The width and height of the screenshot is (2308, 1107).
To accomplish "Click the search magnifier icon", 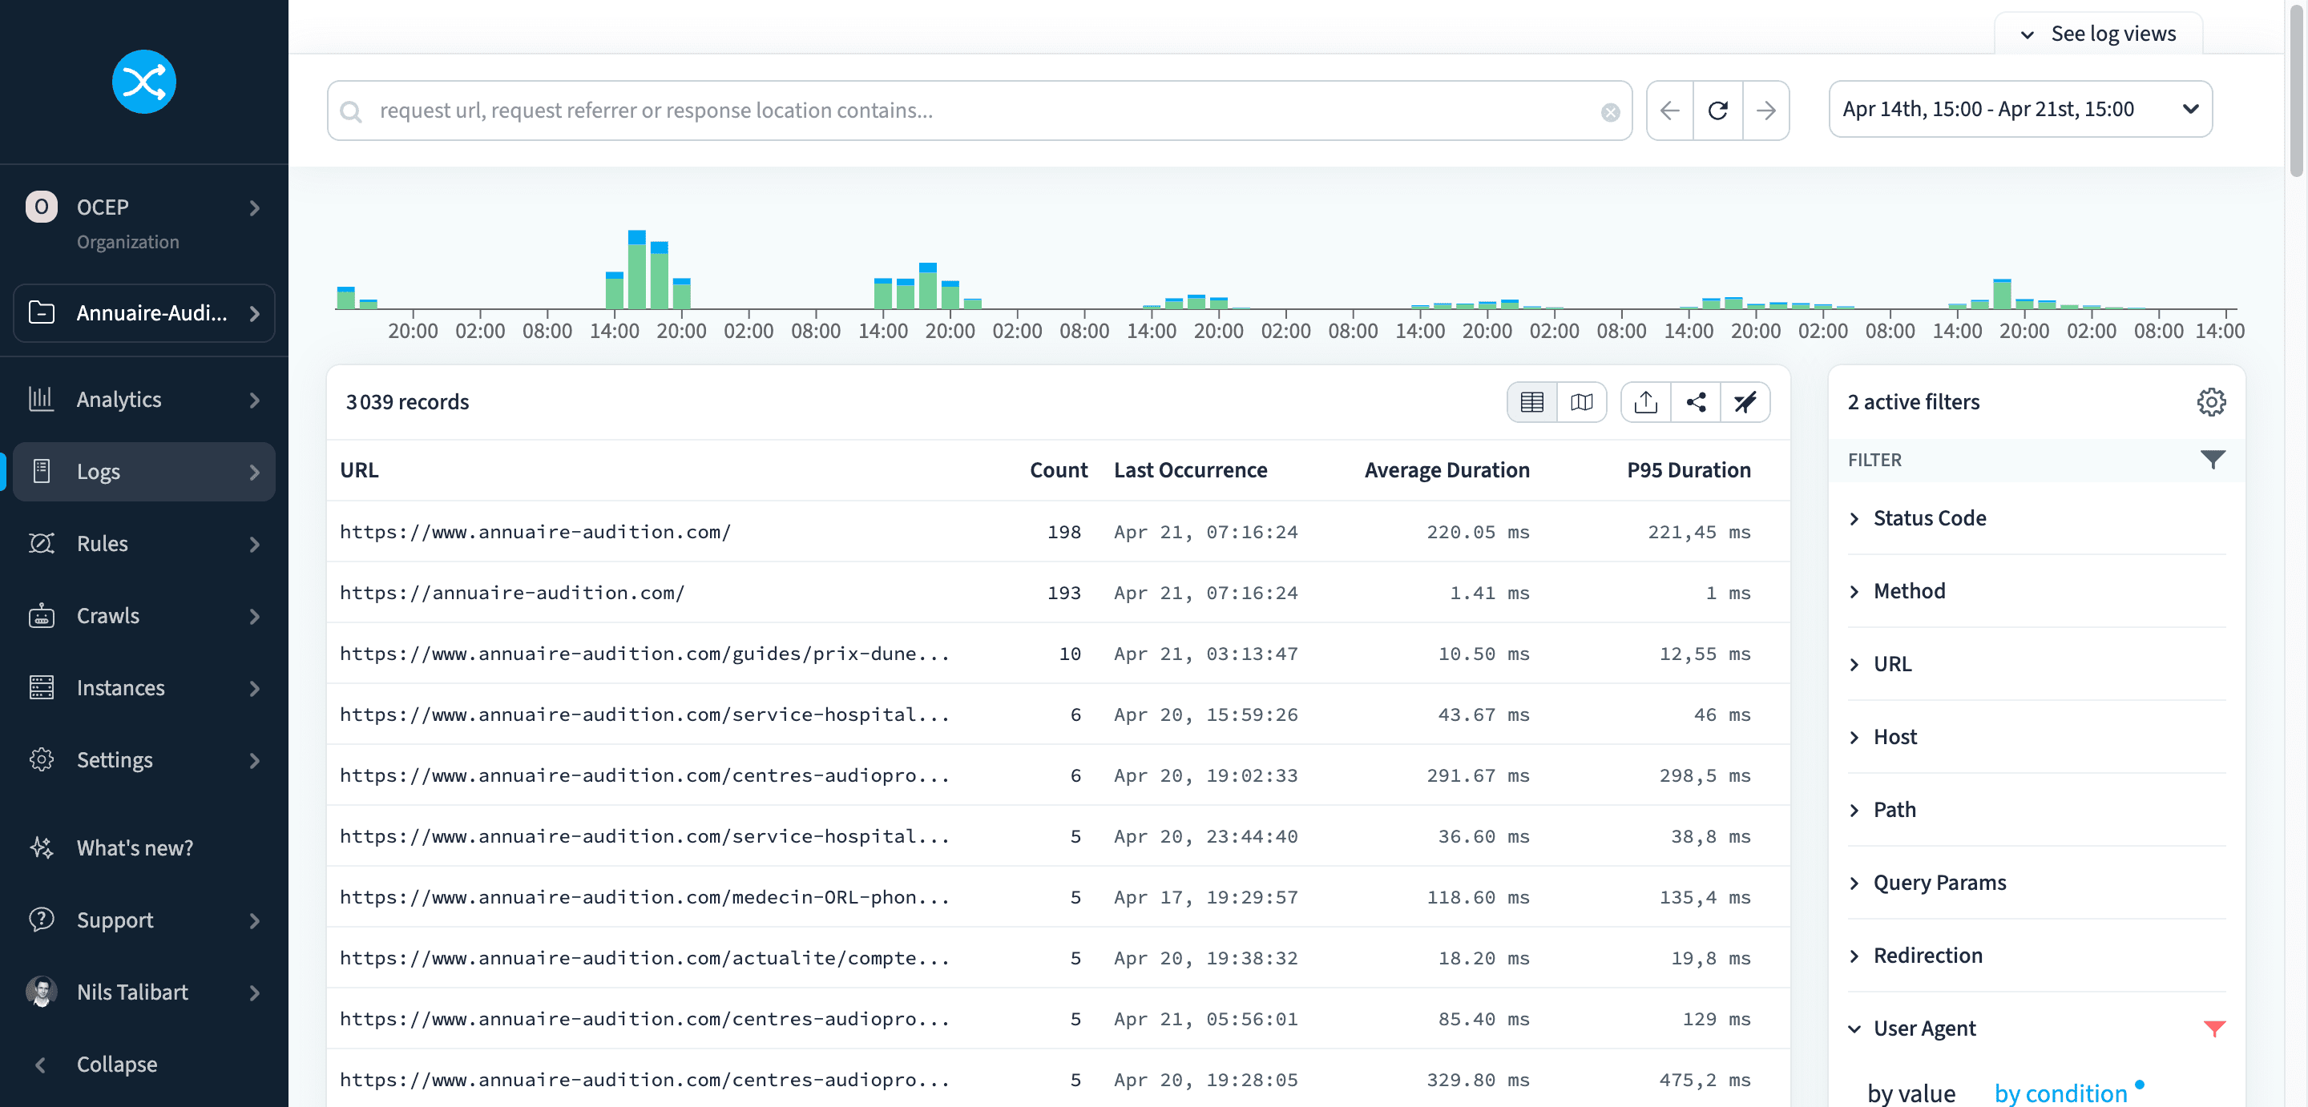I will (x=350, y=111).
